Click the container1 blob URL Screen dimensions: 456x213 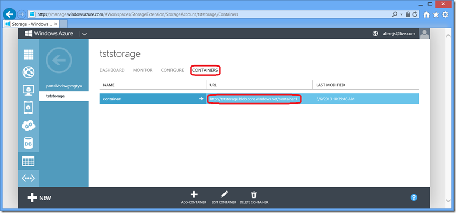253,99
